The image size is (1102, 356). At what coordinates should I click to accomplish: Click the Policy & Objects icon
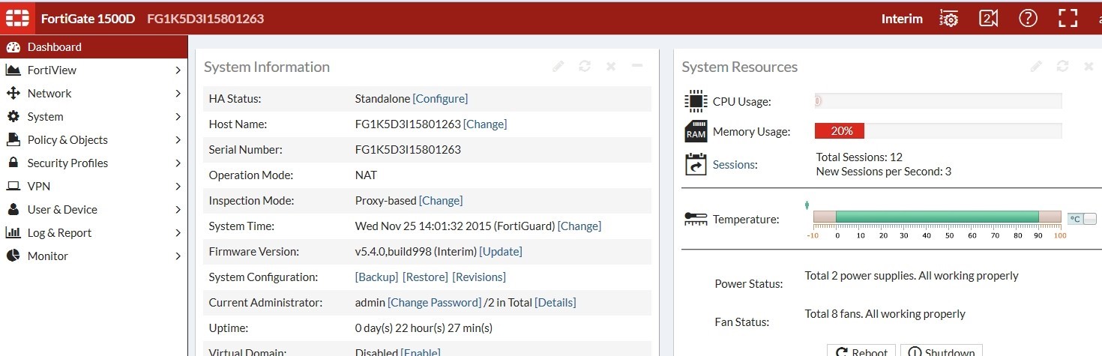tap(13, 140)
